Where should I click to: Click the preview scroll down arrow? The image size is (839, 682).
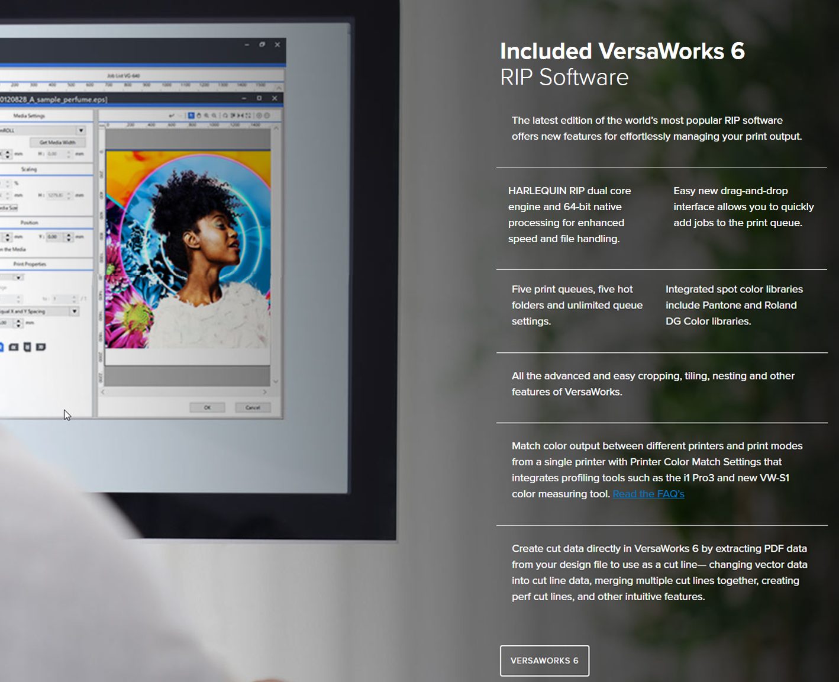click(276, 382)
